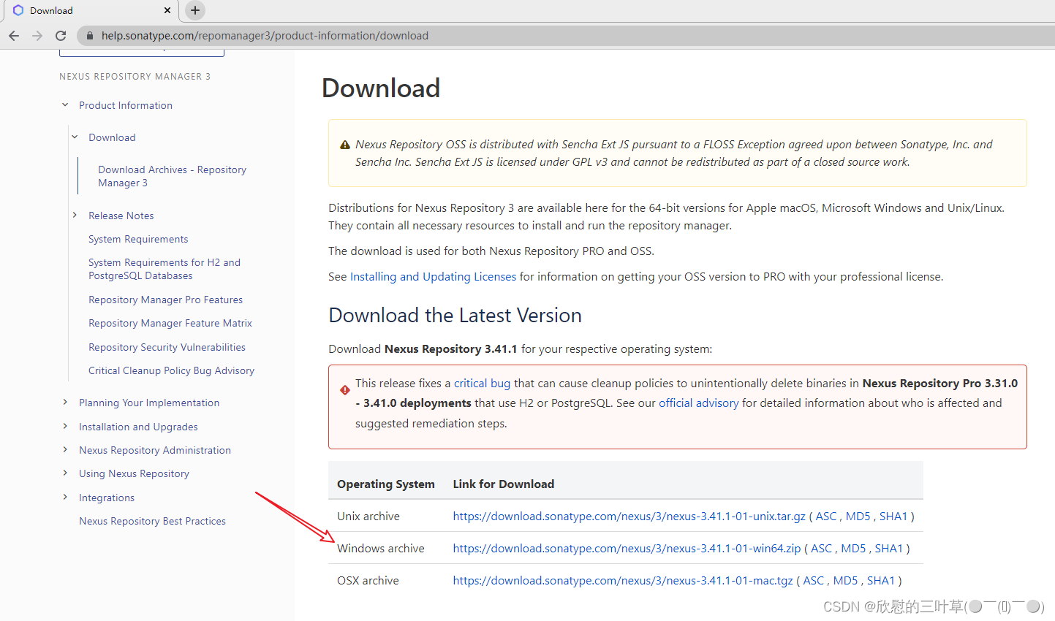Screen dimensions: 1055x621
Task: Open SHA1 checksum for OSX archive
Action: (x=881, y=580)
